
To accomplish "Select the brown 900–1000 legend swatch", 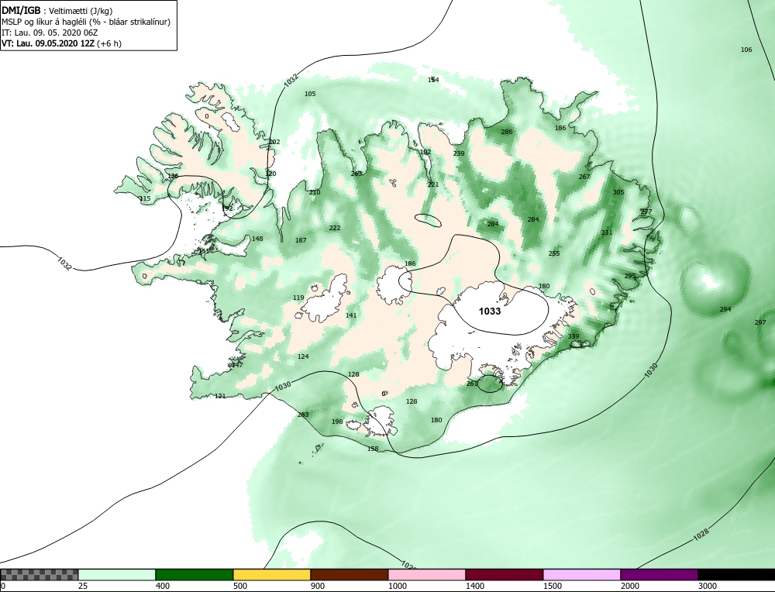I will pos(350,574).
